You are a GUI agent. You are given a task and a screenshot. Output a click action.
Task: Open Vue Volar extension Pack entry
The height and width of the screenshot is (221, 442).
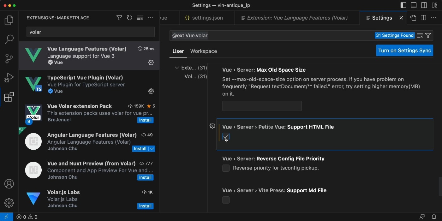89,113
